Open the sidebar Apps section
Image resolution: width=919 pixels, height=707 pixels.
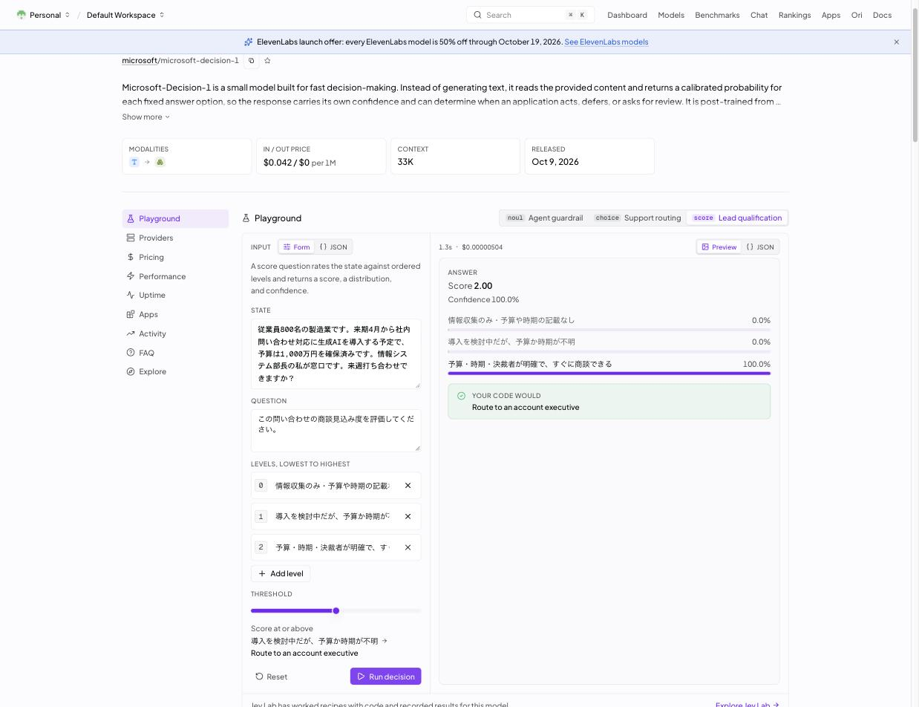[175, 314]
